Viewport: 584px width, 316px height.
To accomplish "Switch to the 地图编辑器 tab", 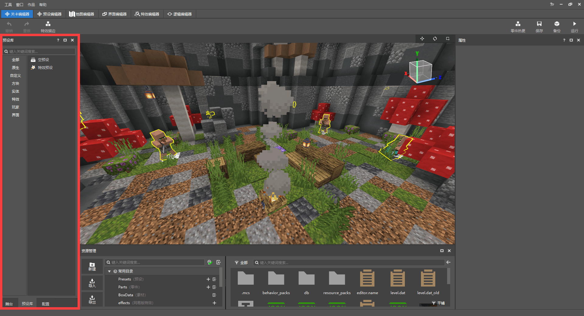I will tap(82, 14).
